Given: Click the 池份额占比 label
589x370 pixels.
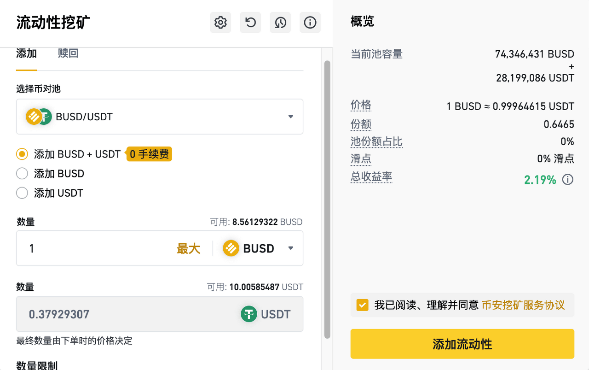Looking at the screenshot, I should 376,141.
